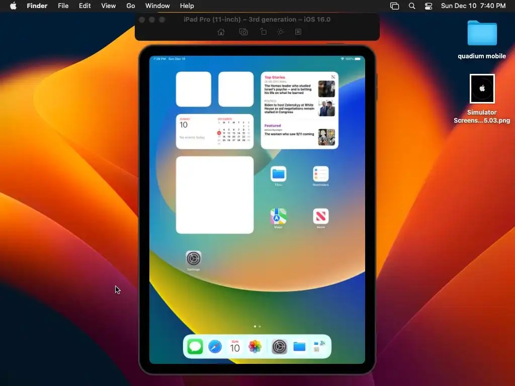Open the Help menu

(187, 6)
